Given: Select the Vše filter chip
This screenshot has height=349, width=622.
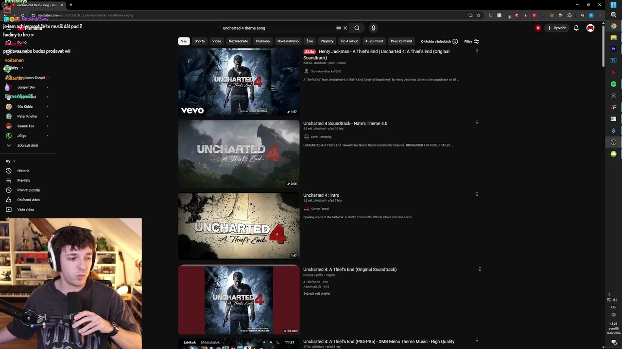Looking at the screenshot, I should pos(184,41).
